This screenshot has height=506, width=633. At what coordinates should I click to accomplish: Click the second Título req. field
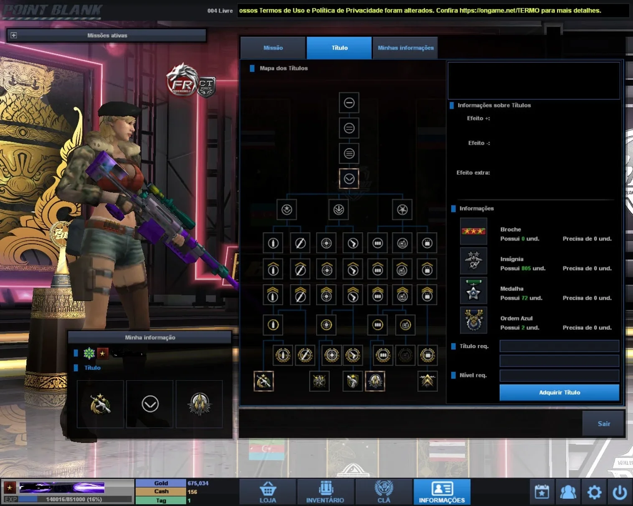pyautogui.click(x=559, y=361)
